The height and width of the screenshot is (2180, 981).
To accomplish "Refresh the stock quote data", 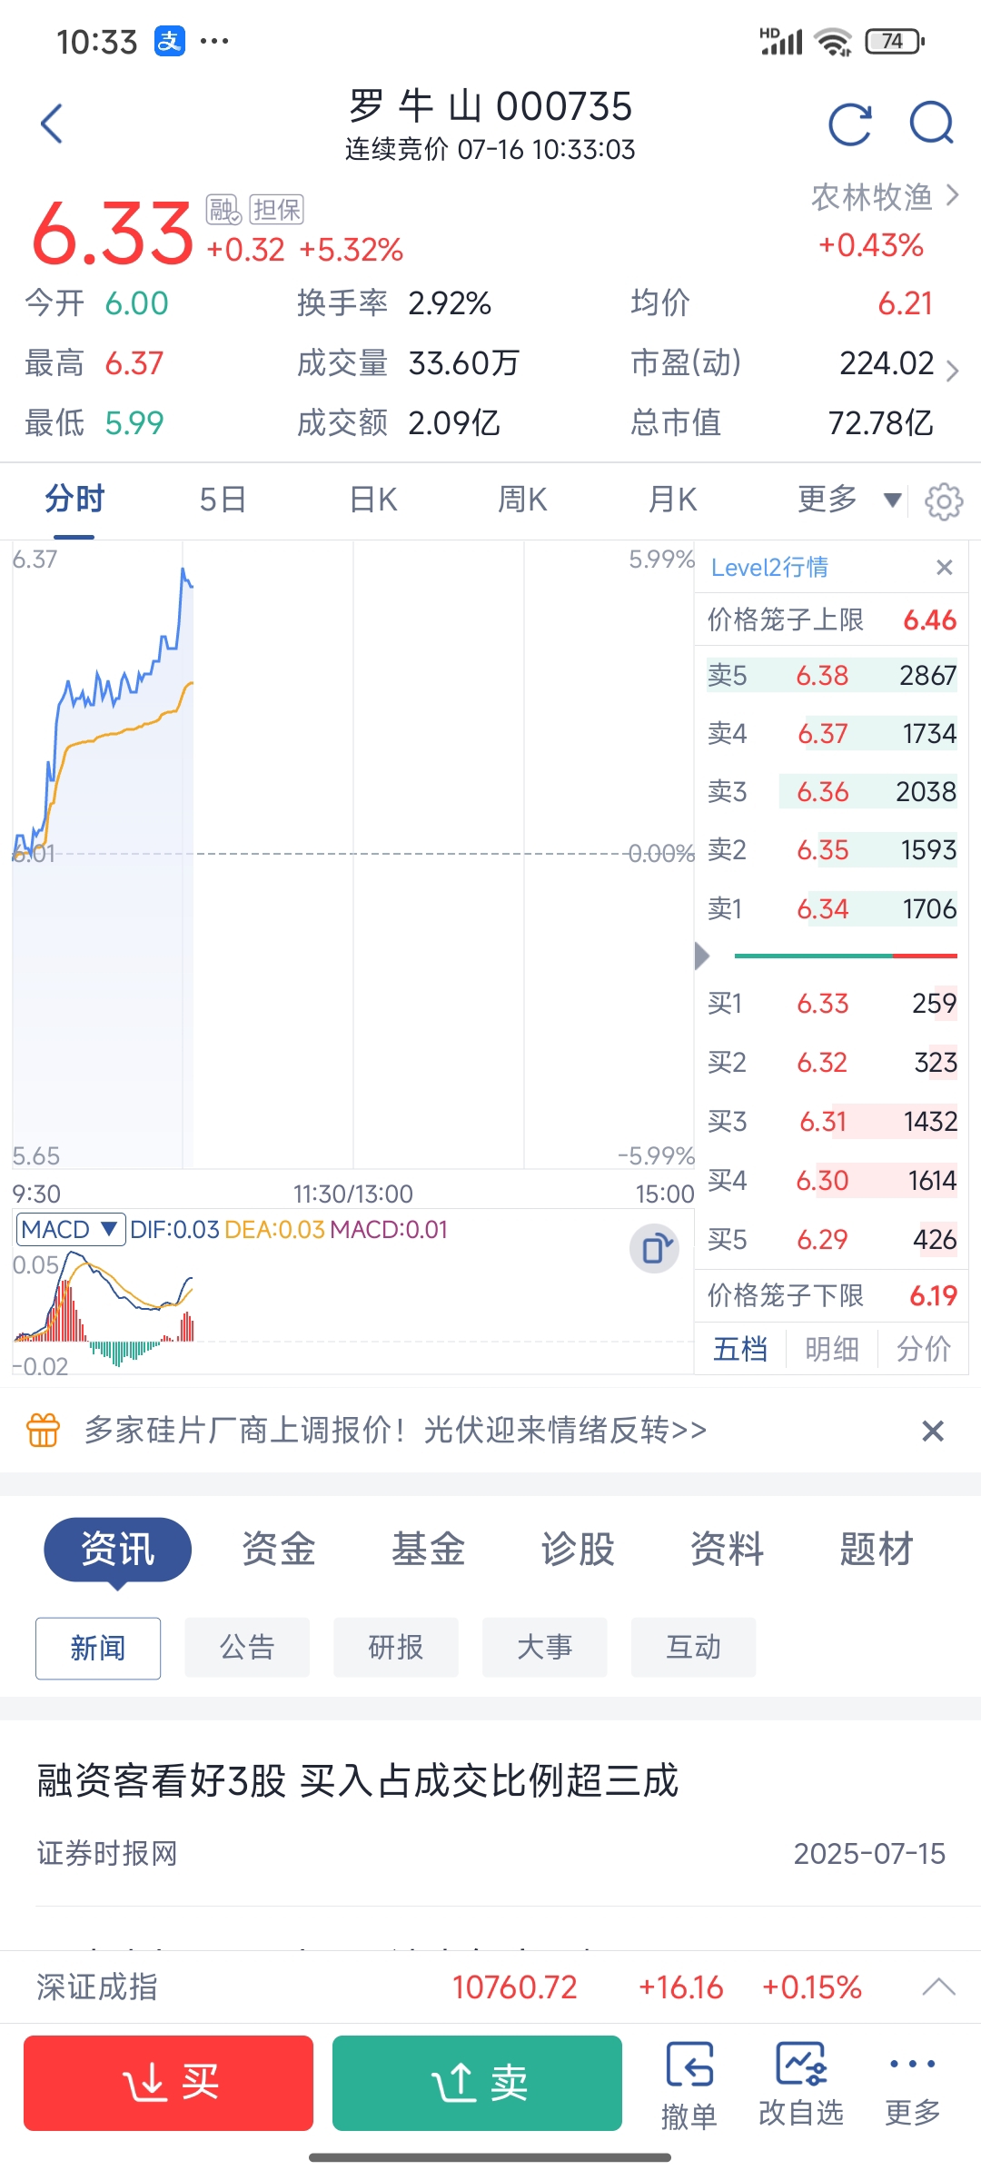I will 850,124.
